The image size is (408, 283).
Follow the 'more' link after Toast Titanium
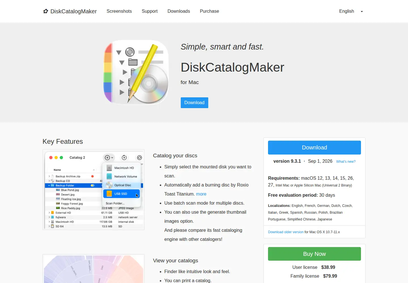tap(201, 194)
